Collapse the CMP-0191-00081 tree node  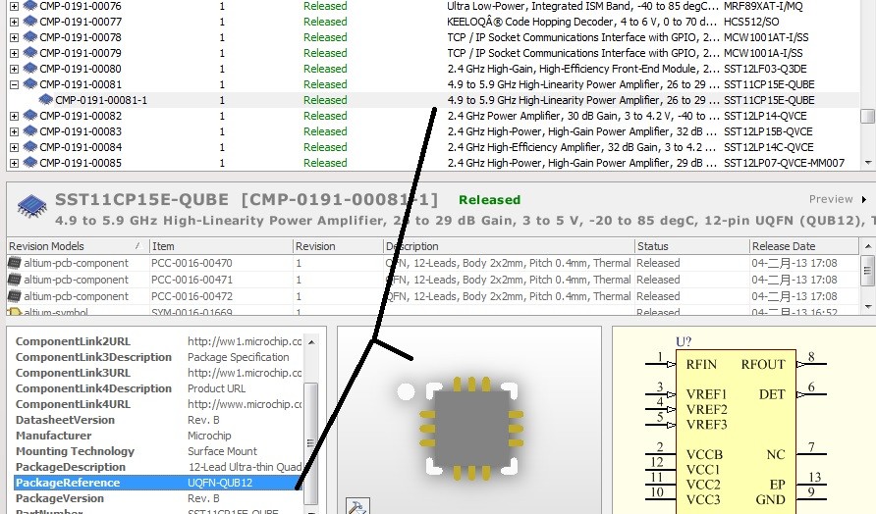pyautogui.click(x=13, y=84)
